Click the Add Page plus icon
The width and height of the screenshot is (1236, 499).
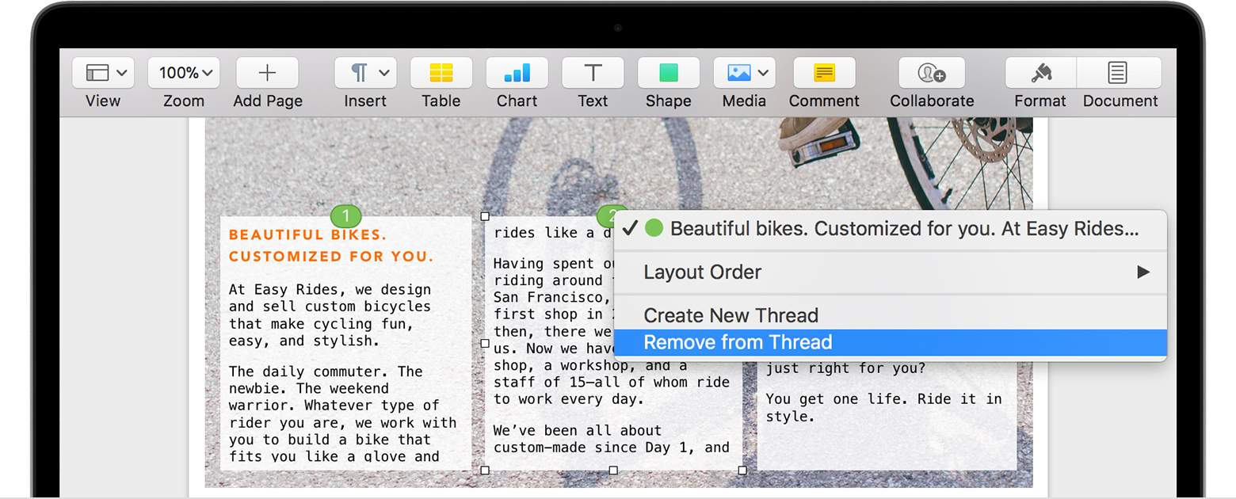point(267,73)
